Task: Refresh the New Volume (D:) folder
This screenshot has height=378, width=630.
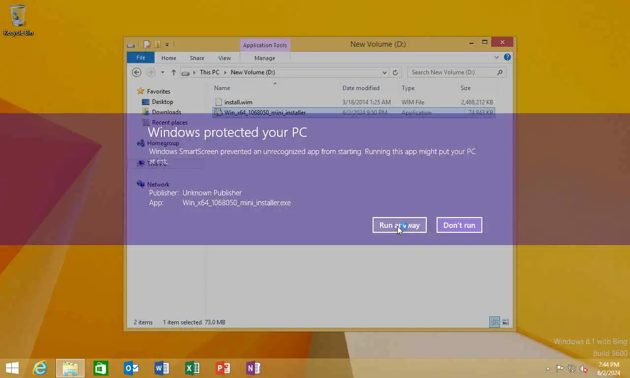Action: click(395, 72)
